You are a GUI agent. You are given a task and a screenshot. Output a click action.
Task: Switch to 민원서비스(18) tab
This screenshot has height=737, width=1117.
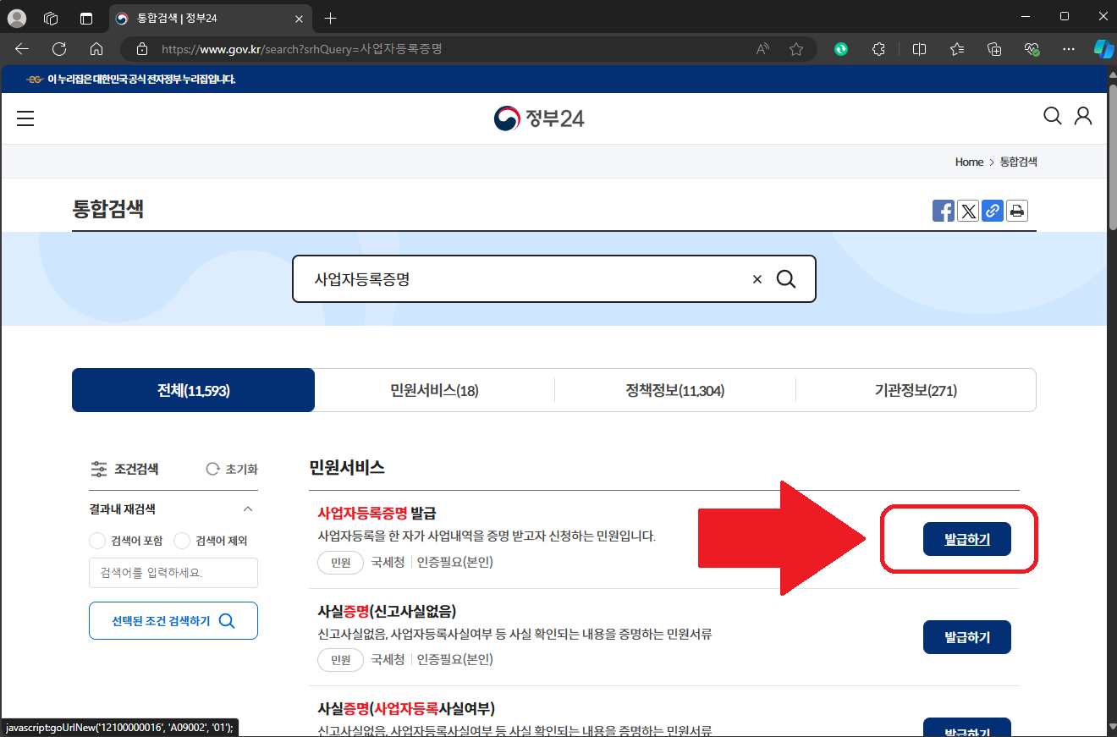tap(434, 390)
